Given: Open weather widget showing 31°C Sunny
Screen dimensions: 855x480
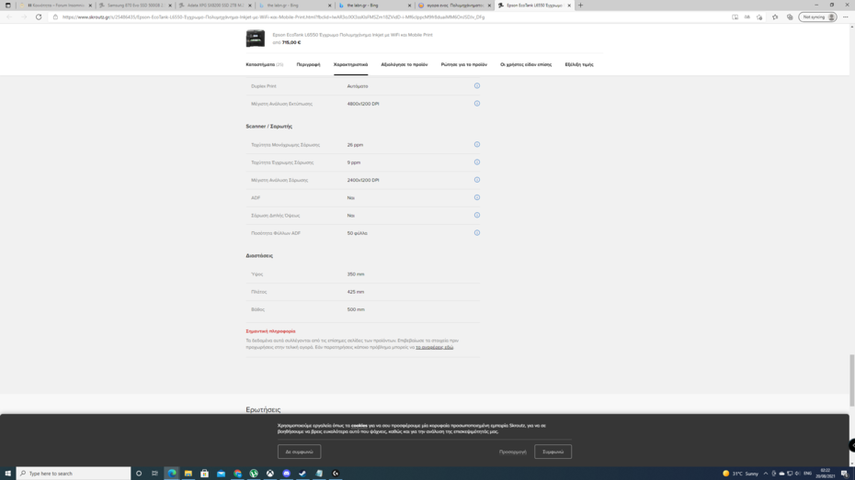Looking at the screenshot, I should tap(740, 474).
